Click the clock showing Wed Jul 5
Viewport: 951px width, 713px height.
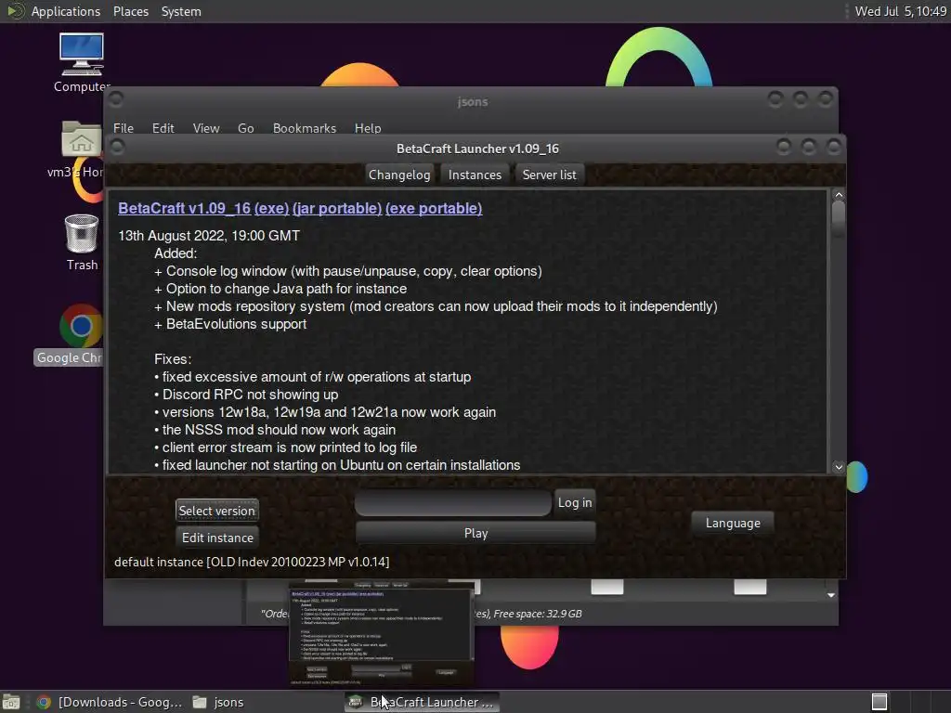pyautogui.click(x=901, y=11)
